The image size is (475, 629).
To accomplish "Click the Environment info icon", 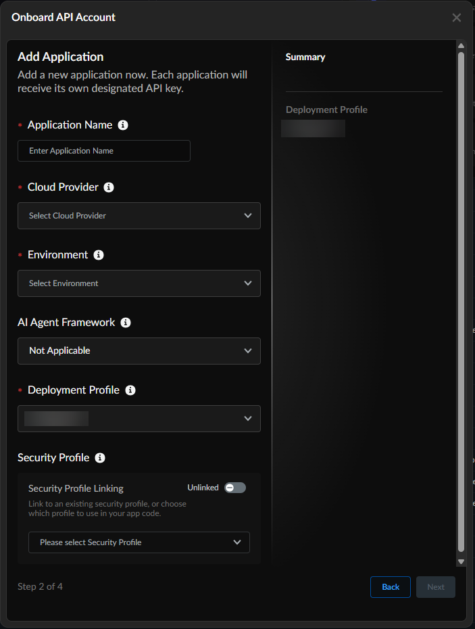I will coord(99,255).
